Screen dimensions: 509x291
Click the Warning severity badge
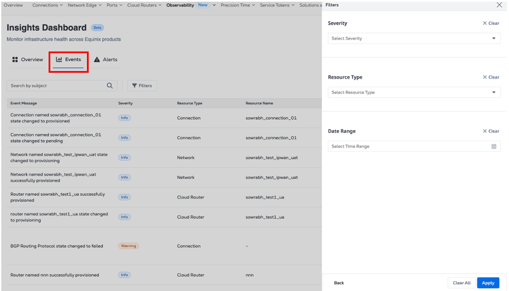coord(129,246)
